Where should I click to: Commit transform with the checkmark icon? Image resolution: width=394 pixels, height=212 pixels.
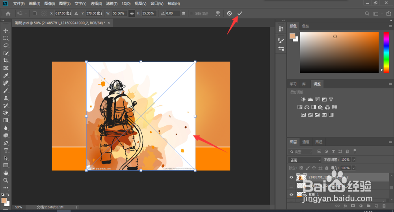click(240, 13)
